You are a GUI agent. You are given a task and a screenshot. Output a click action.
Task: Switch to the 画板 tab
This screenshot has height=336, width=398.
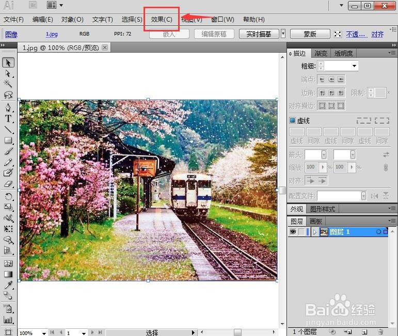tap(315, 222)
